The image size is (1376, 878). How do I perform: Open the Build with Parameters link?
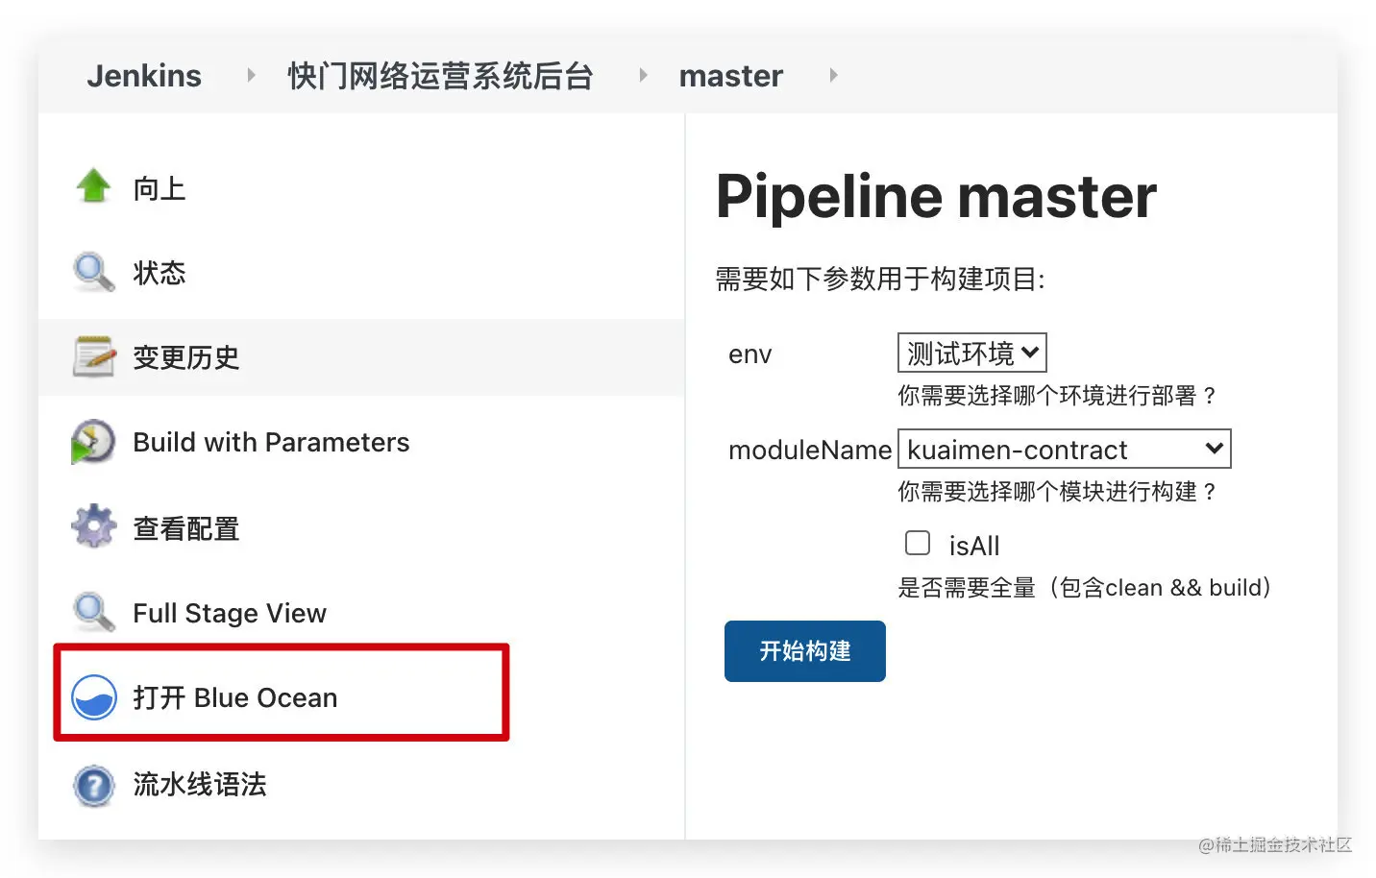click(271, 442)
